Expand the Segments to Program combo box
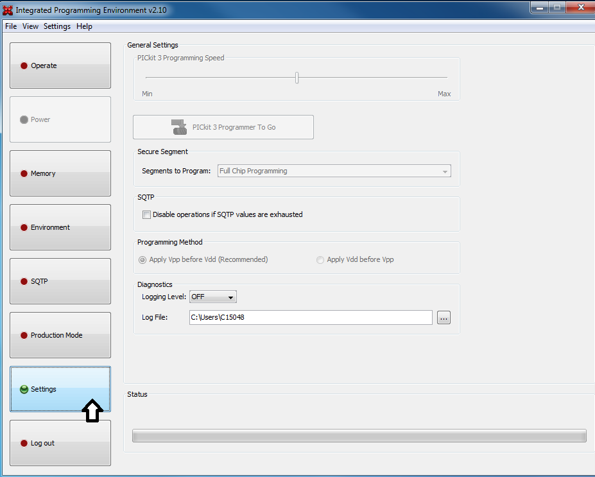The height and width of the screenshot is (477, 595). tap(444, 171)
